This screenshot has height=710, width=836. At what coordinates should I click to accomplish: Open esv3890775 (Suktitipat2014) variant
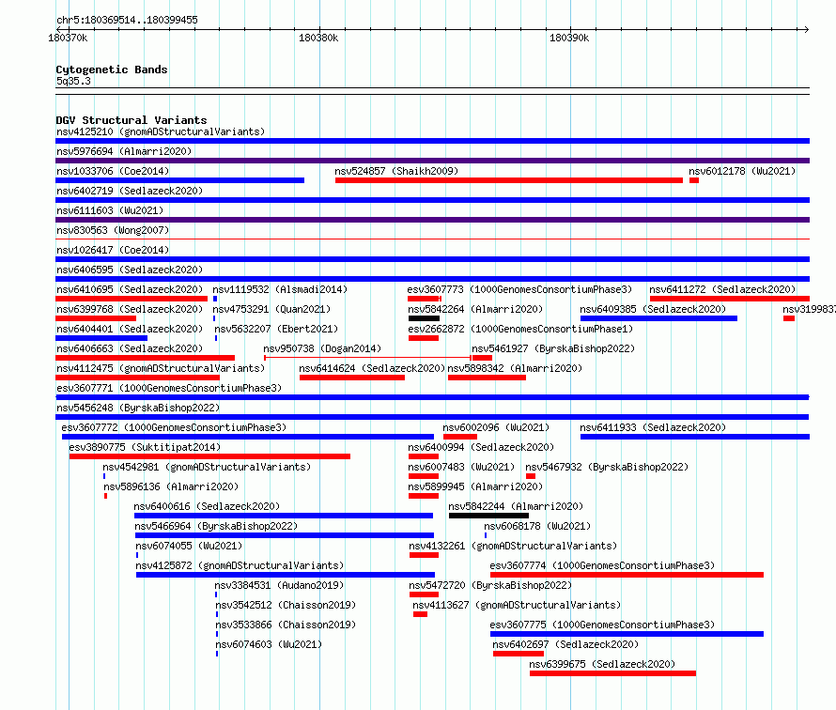145,447
